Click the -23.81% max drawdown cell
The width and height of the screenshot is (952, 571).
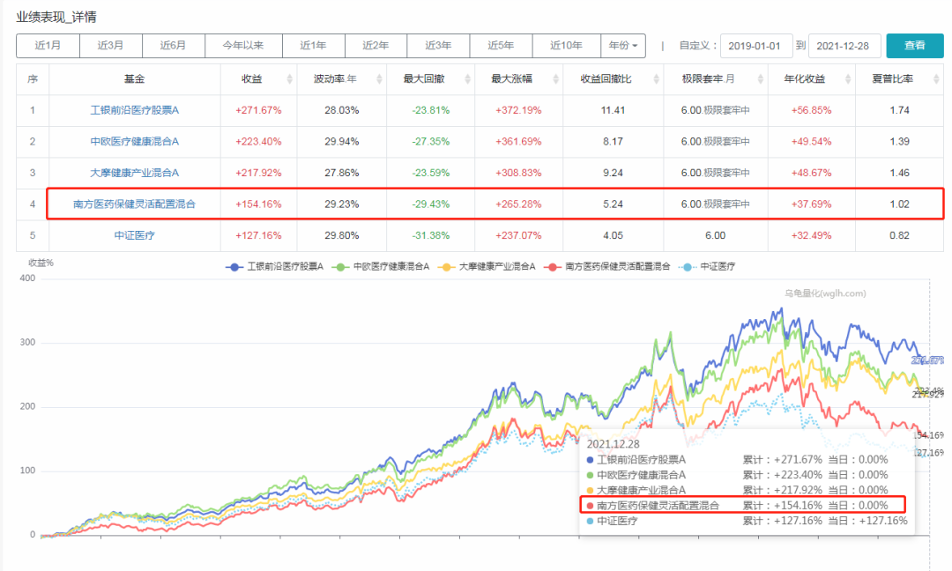click(x=431, y=110)
